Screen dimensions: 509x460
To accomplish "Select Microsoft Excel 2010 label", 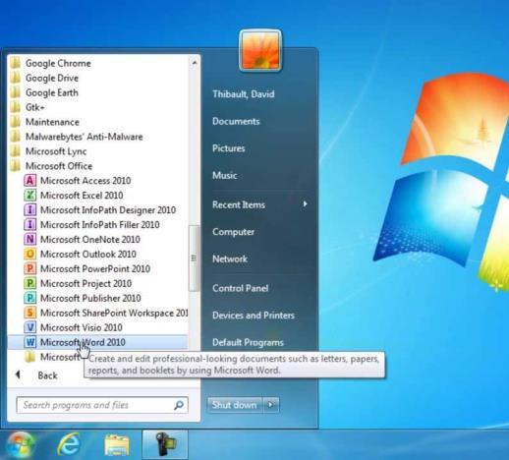I will (x=82, y=196).
